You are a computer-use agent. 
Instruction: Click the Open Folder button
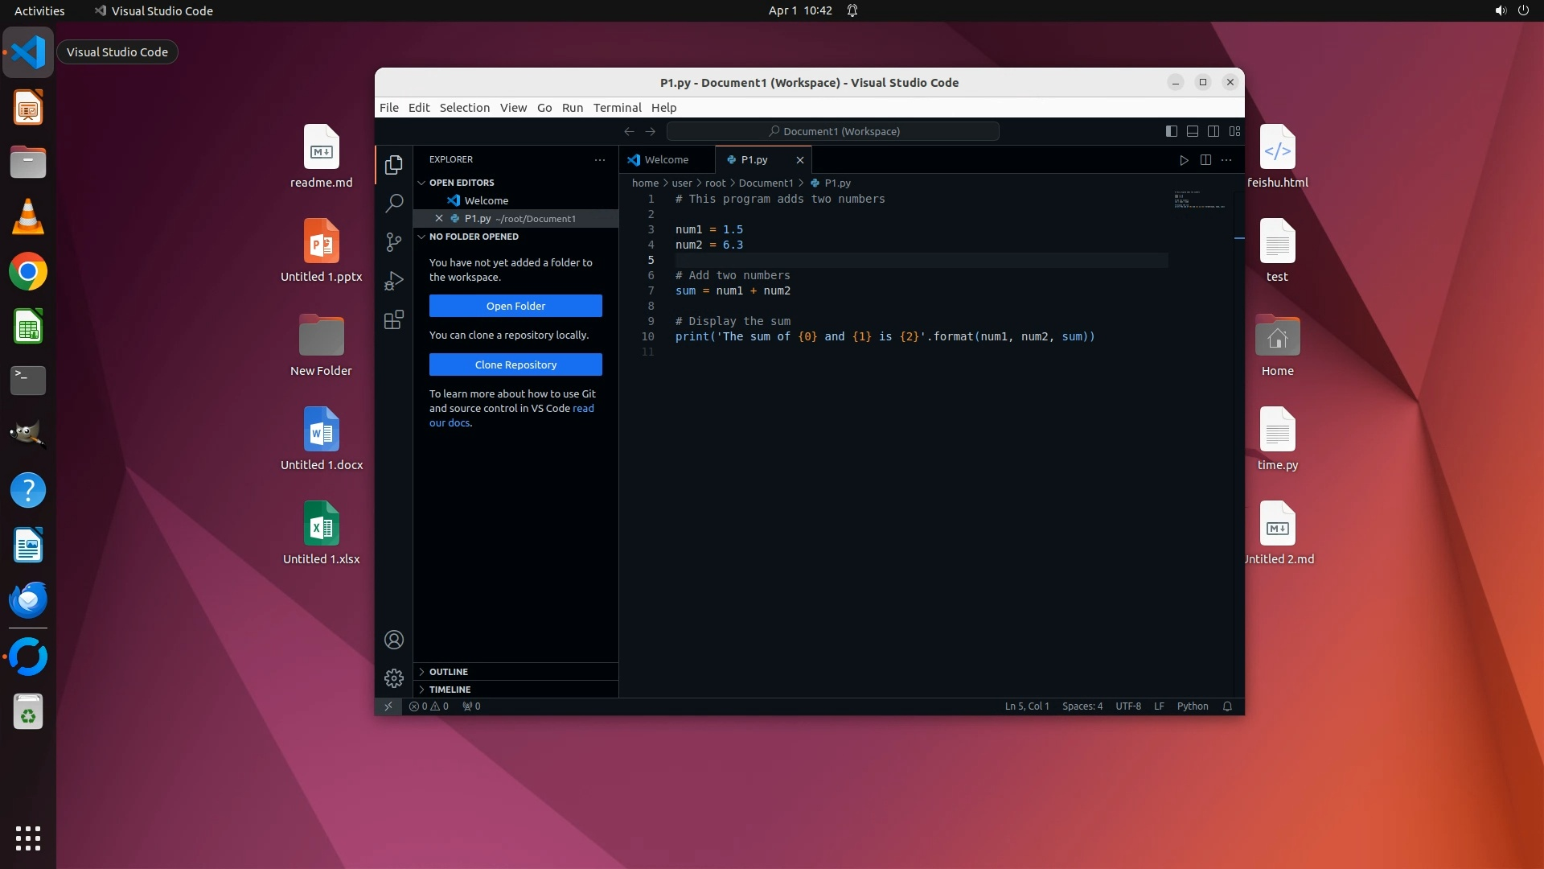[x=515, y=306]
